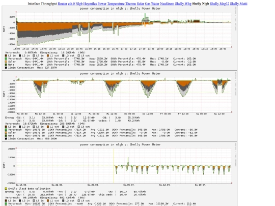Click 'Verbrauch: 18.672kWh' under middle graph
The width and height of the screenshot is (275, 206).
click(21, 124)
